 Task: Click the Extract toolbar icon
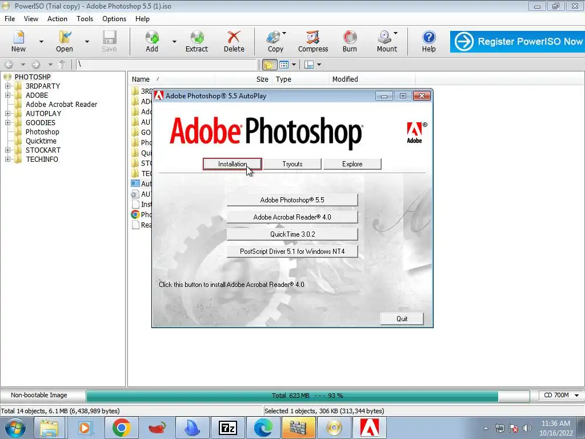click(197, 41)
